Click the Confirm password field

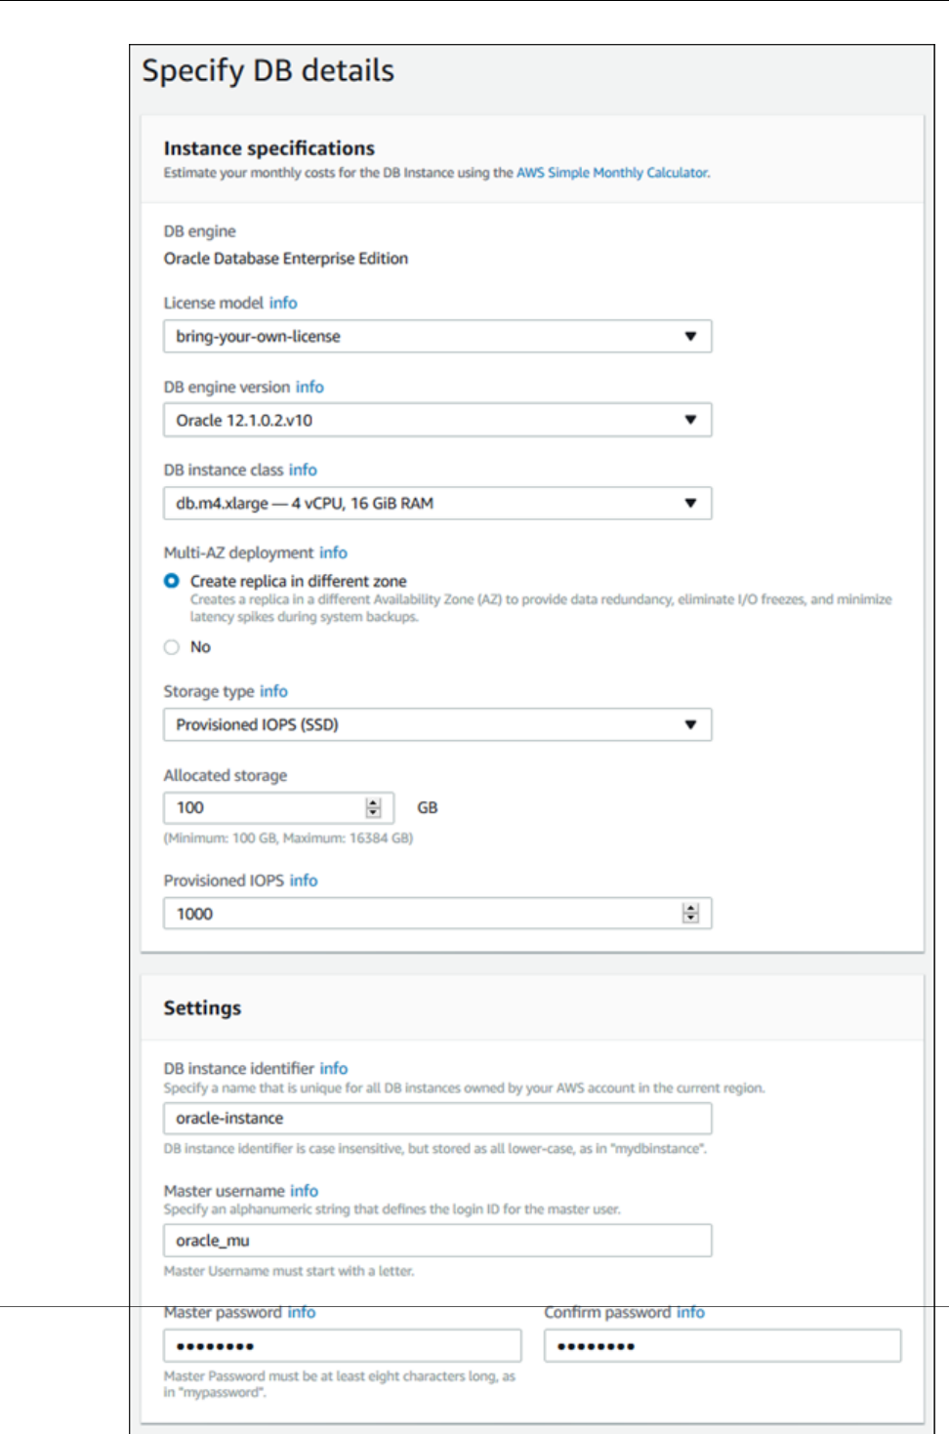pos(722,1346)
